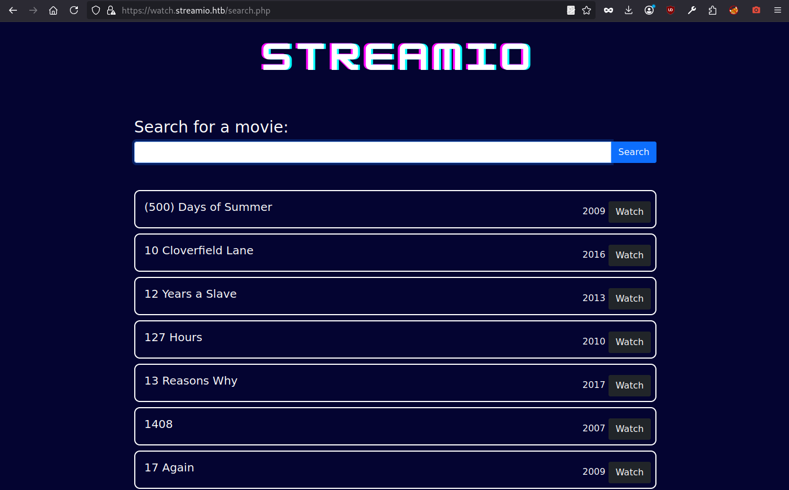This screenshot has width=789, height=490.
Task: Watch (500) Days of Summer
Action: (x=629, y=212)
